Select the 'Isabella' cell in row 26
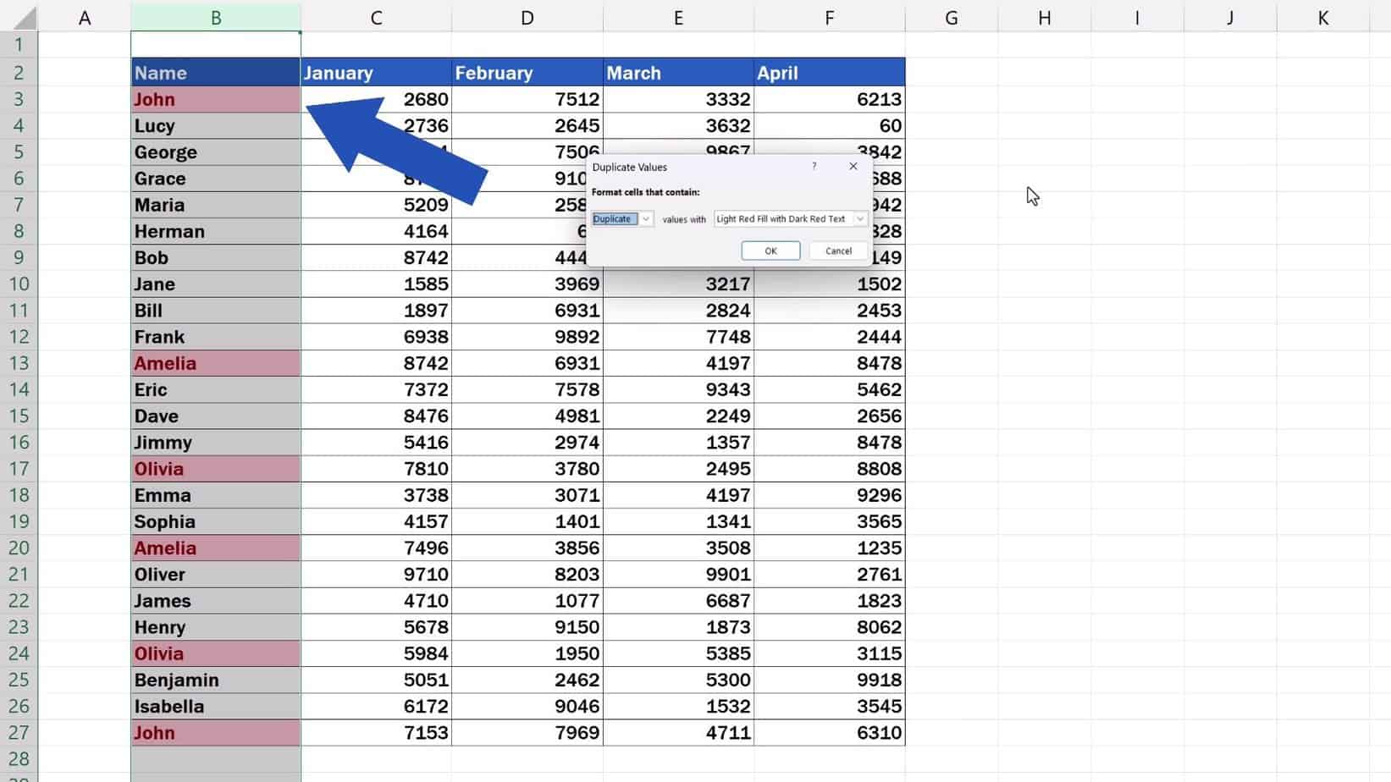The height and width of the screenshot is (782, 1391). 214,706
